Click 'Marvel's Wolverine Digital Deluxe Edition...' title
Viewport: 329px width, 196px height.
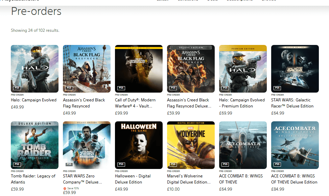[189, 179]
